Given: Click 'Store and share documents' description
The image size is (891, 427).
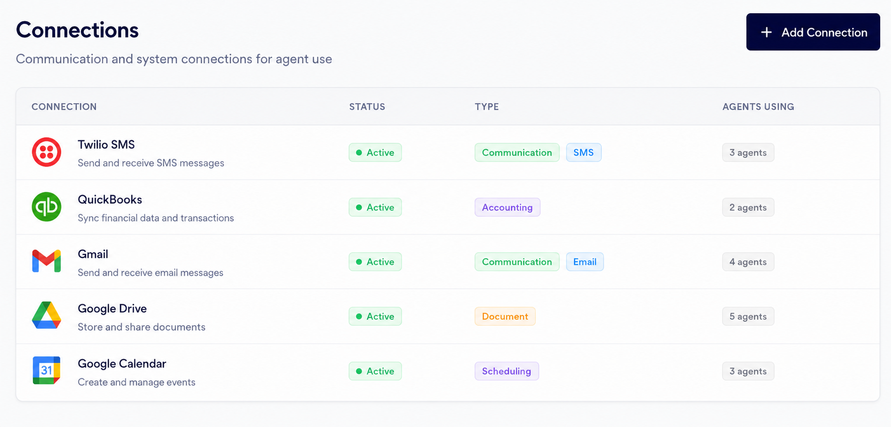Looking at the screenshot, I should coord(141,327).
